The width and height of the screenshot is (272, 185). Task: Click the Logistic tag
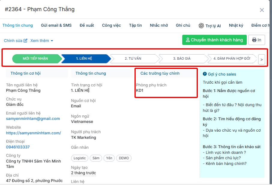pyautogui.click(x=80, y=158)
